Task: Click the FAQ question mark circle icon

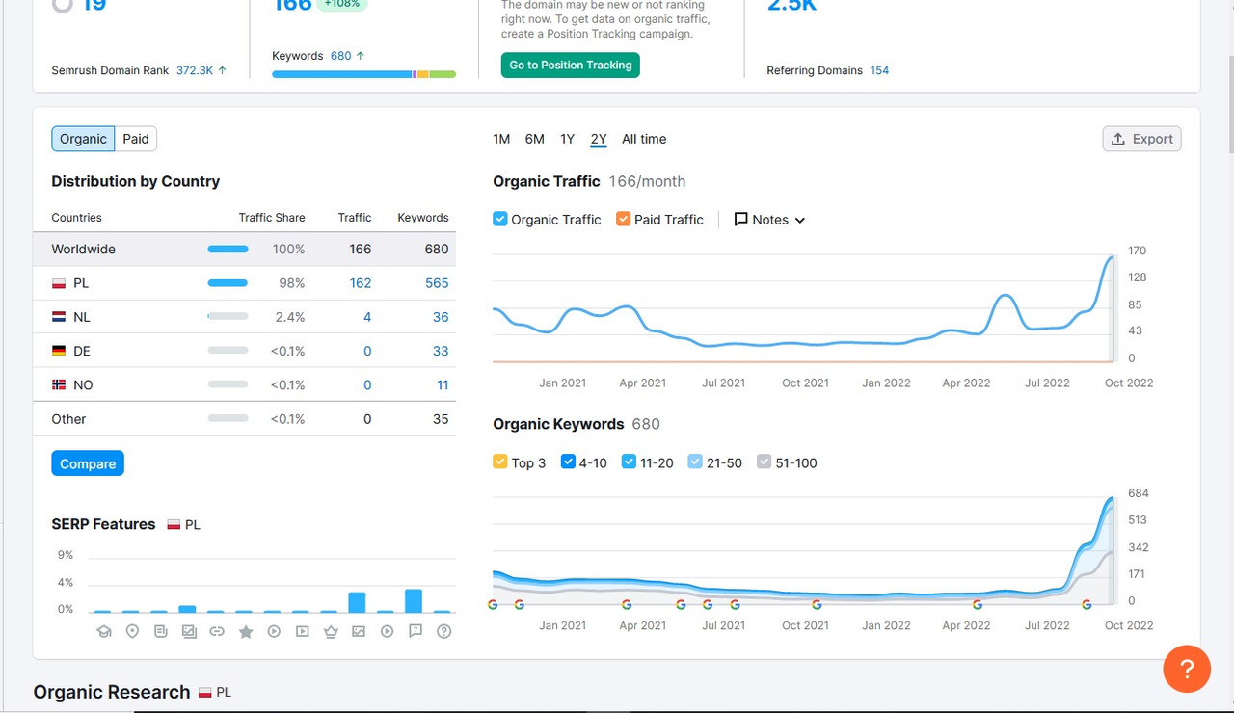Action: 444,632
